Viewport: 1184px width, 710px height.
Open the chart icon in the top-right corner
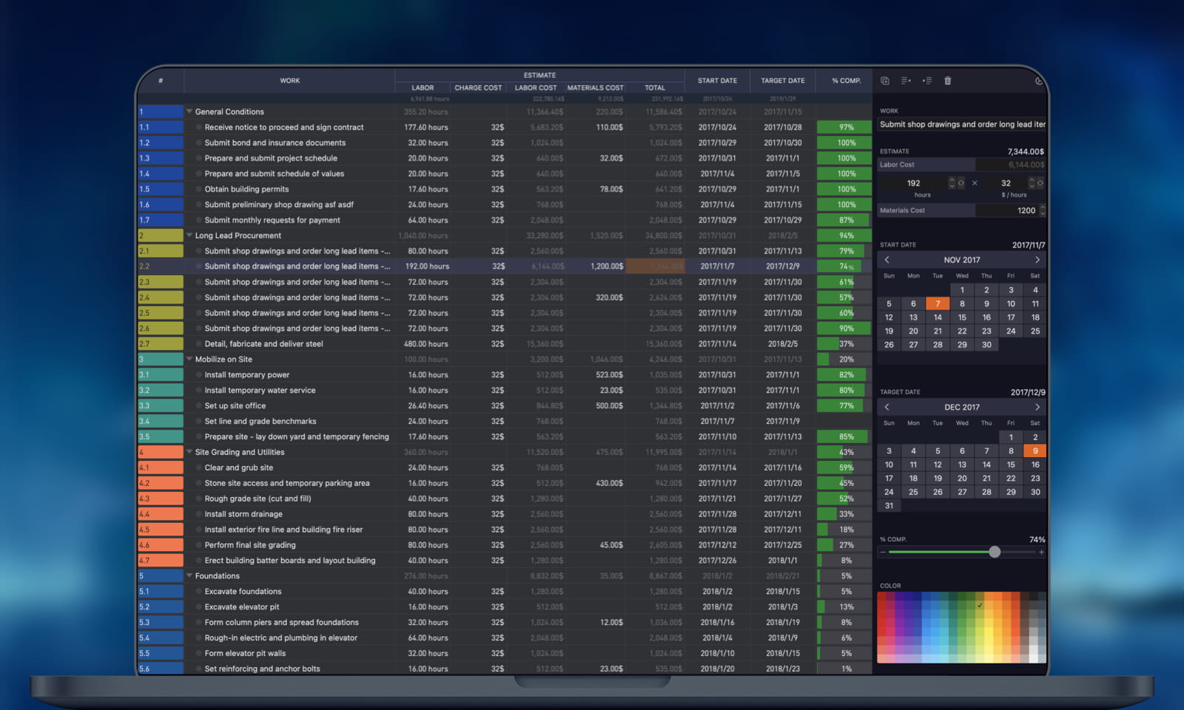(1040, 81)
